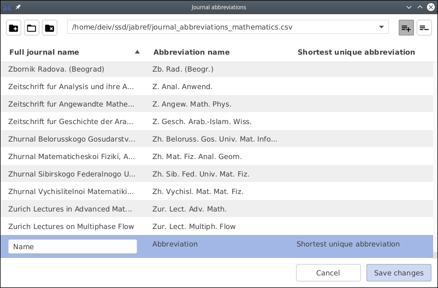Click the JabRef app icon in title bar

[x=7, y=7]
